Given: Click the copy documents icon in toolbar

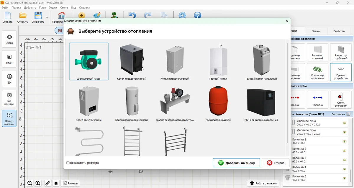Looking at the screenshot, I should point(164,15).
